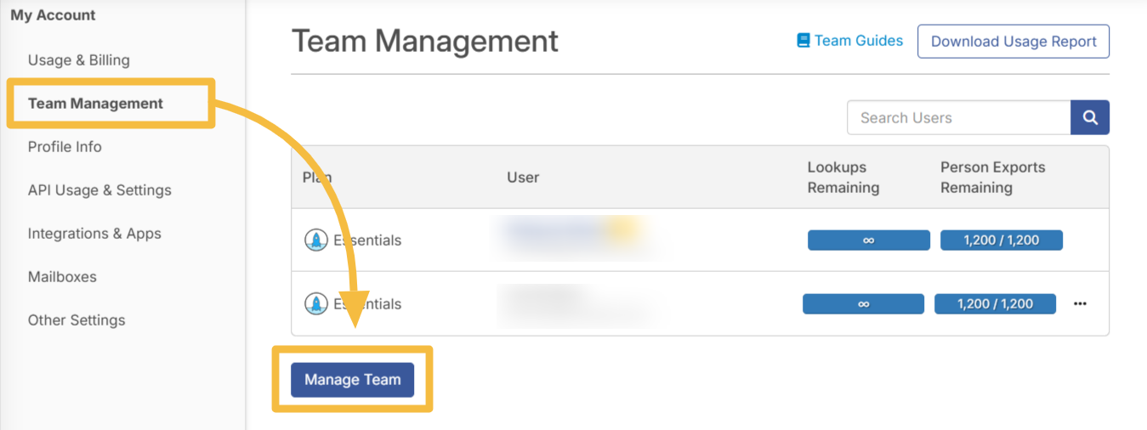Click the Person Exports Remaining header
Viewport: 1147px width, 430px height.
tap(993, 178)
